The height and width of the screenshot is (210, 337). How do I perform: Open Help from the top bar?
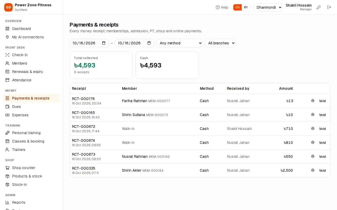[x=222, y=7]
